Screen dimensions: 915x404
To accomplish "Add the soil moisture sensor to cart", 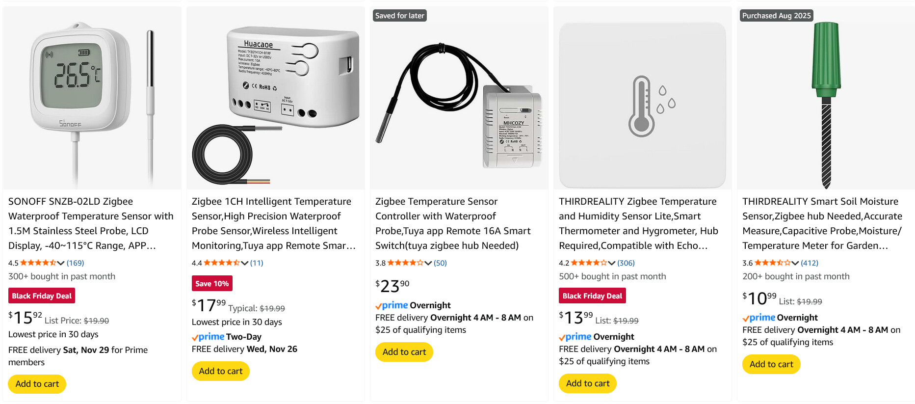I will click(771, 364).
